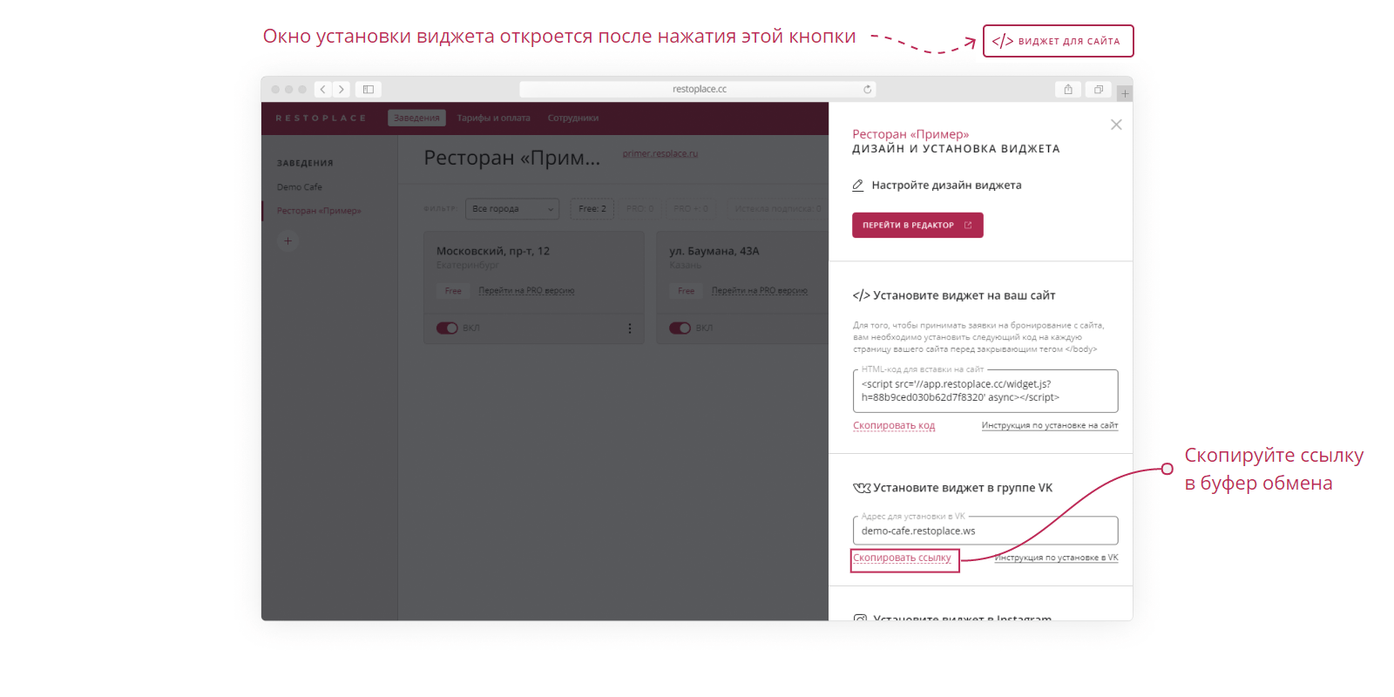Open the browser share icon
This screenshot has width=1394, height=697.
[x=1068, y=89]
